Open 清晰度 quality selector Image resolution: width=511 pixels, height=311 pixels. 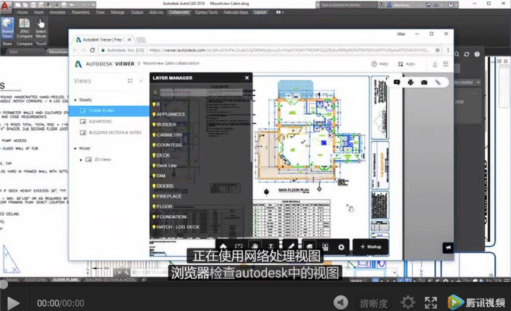pyautogui.click(x=374, y=303)
